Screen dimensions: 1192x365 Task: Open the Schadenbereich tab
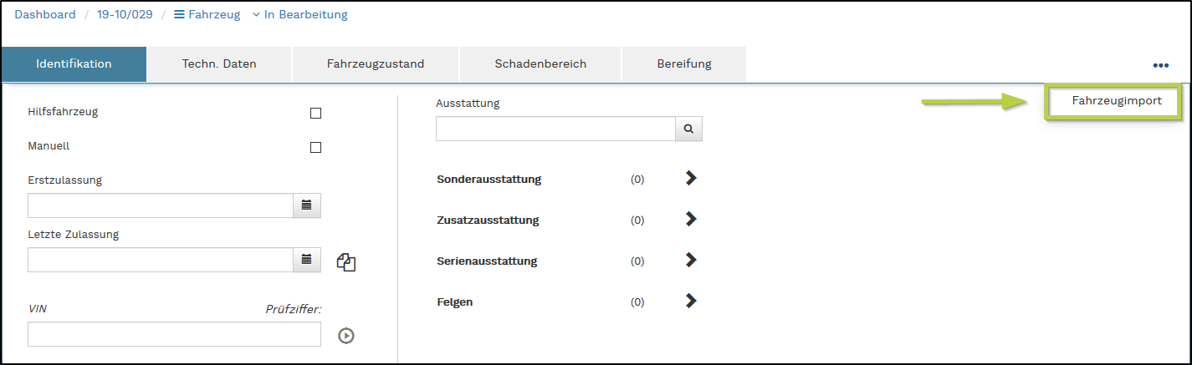[x=540, y=63]
